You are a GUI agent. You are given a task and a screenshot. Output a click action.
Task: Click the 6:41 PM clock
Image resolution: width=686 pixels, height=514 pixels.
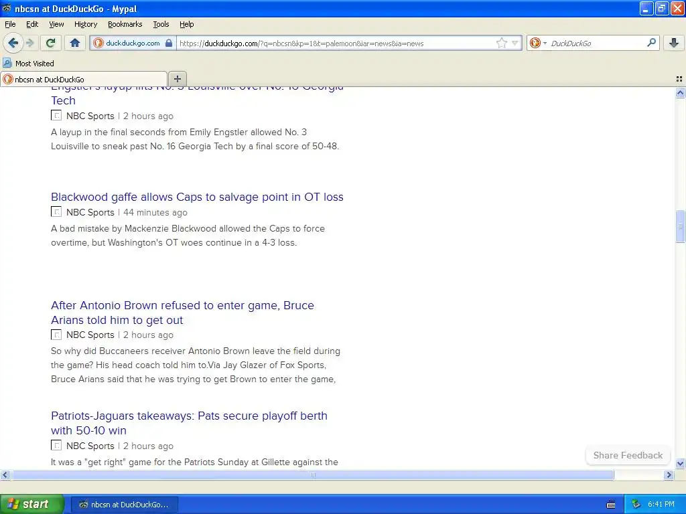tap(661, 505)
